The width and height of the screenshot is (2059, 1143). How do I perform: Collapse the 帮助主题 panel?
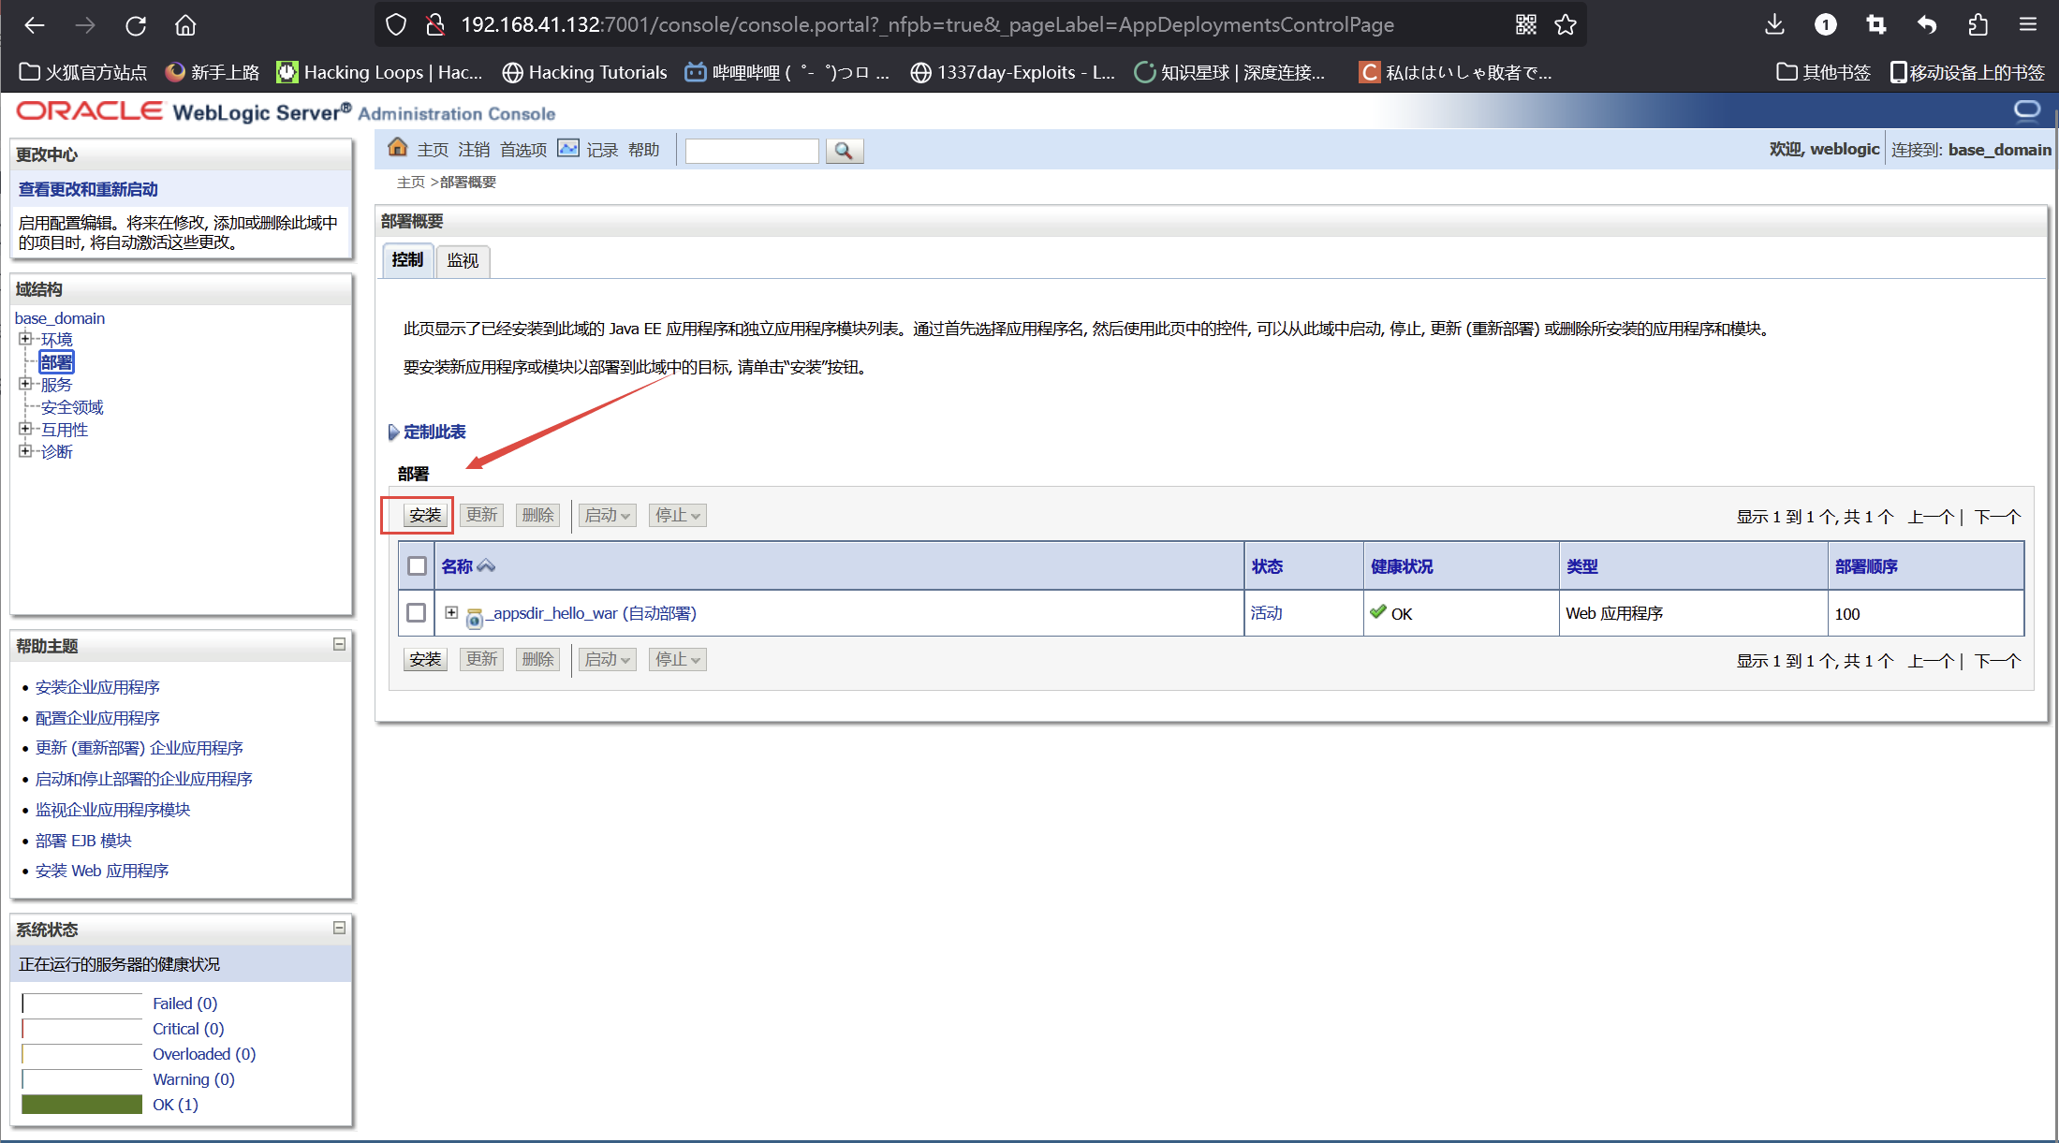coord(339,644)
